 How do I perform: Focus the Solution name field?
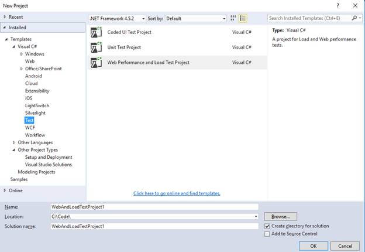pyautogui.click(x=154, y=226)
